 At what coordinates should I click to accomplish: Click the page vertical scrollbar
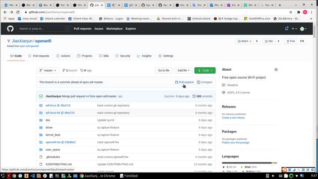tap(314, 30)
